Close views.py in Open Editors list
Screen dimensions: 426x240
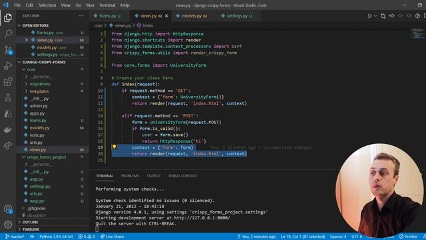click(27, 40)
